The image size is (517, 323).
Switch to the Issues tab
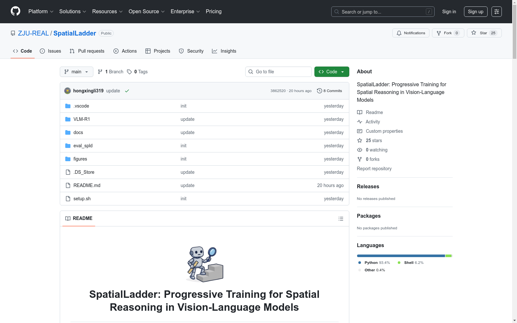[x=50, y=51]
